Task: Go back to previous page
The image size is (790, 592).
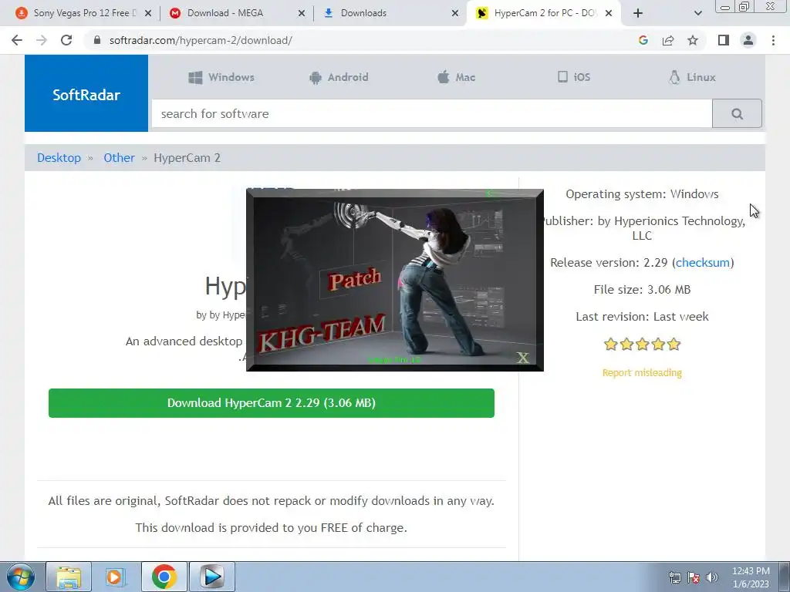Action: coord(17,40)
